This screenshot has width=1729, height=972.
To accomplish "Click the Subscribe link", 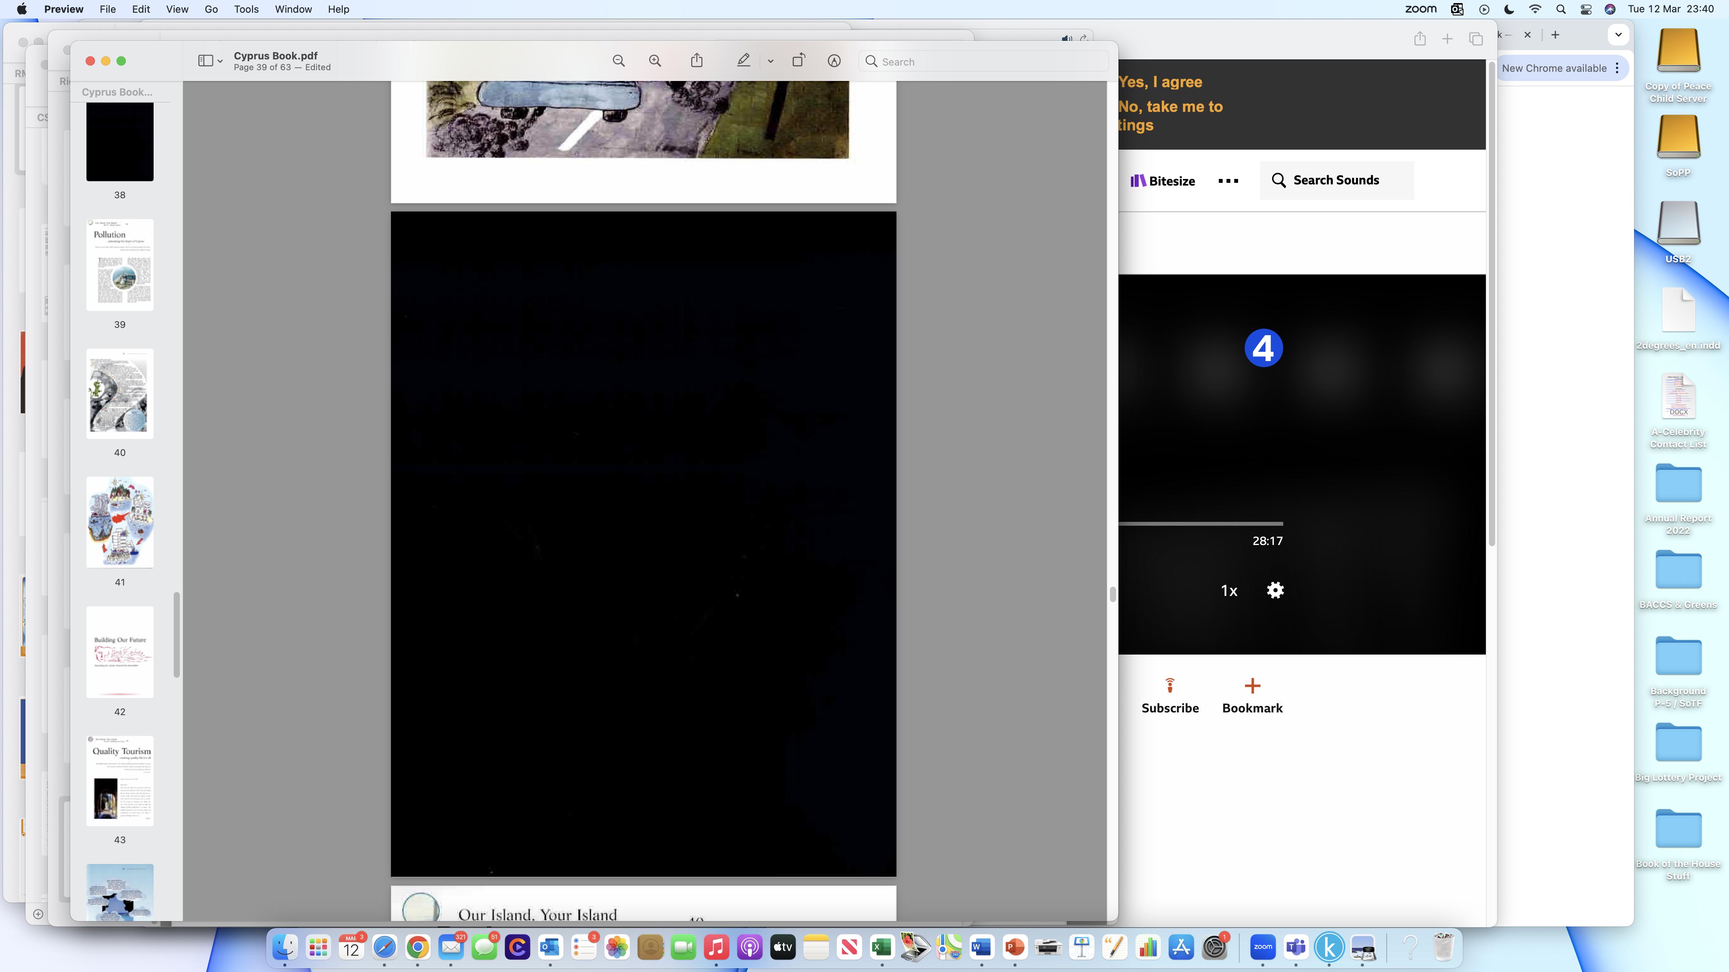I will tap(1169, 708).
